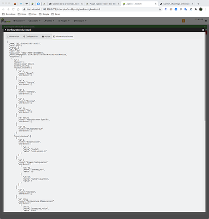Screen dimensions: 209x219
Task: Open the Chrome extensions puzzle icon
Action: coord(195,9)
